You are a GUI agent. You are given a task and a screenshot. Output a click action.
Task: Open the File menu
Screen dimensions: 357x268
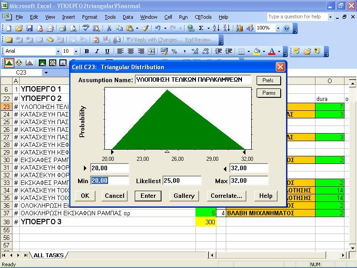pos(19,17)
